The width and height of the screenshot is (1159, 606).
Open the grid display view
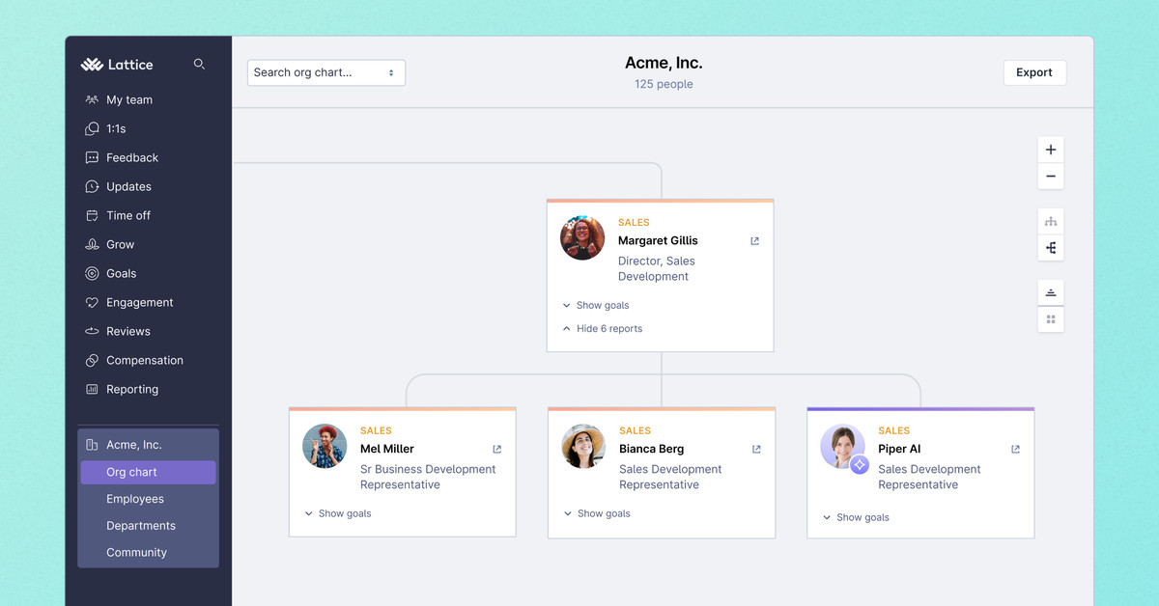pos(1050,318)
